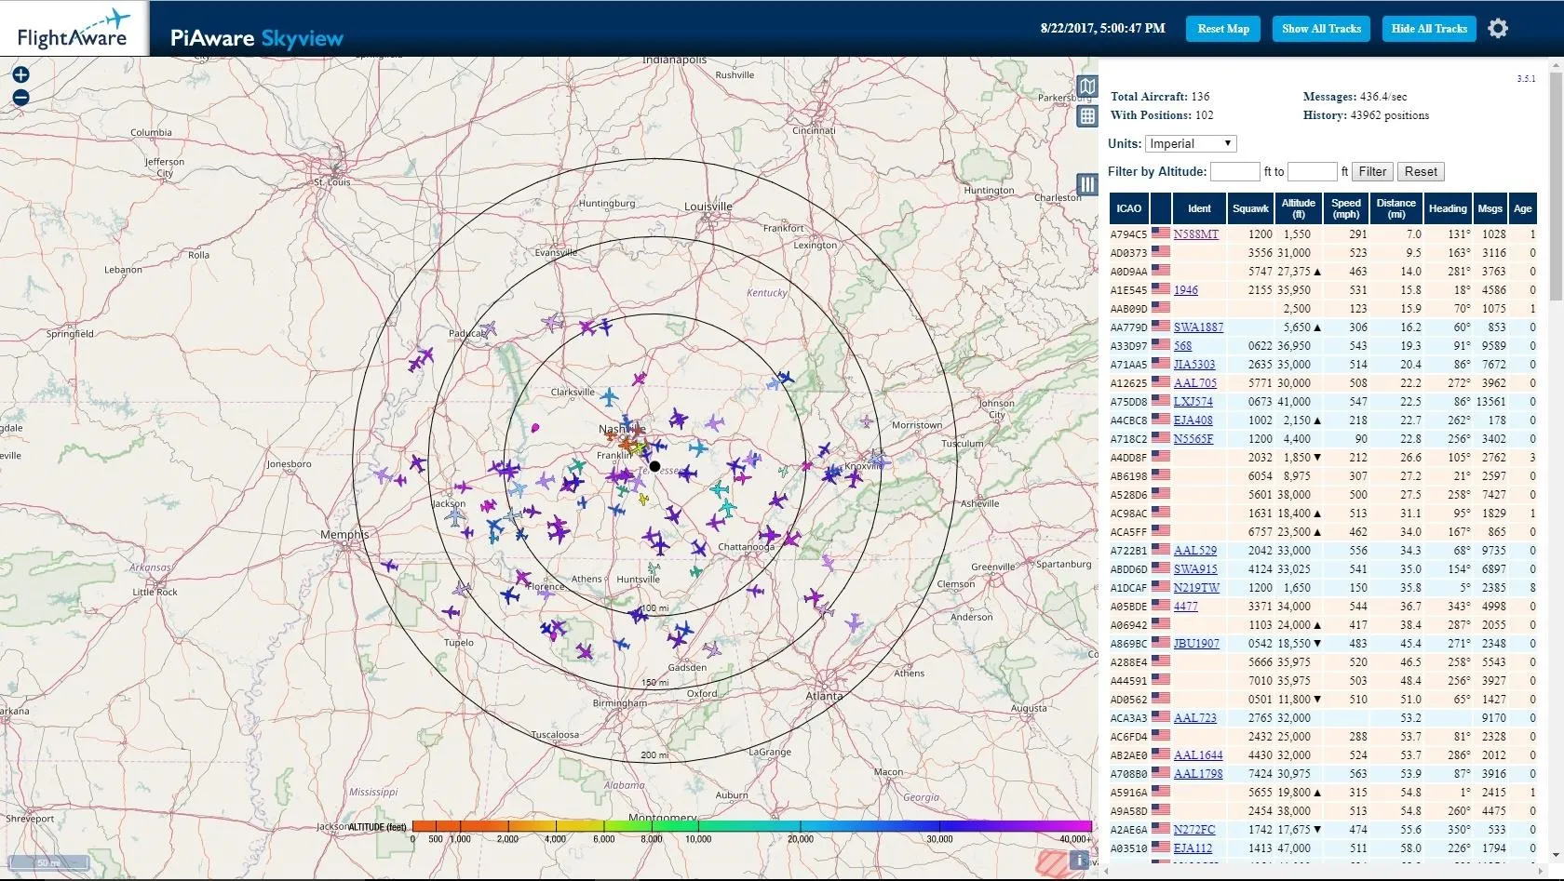Sort table by Heading column
This screenshot has height=881, width=1564.
click(1448, 208)
